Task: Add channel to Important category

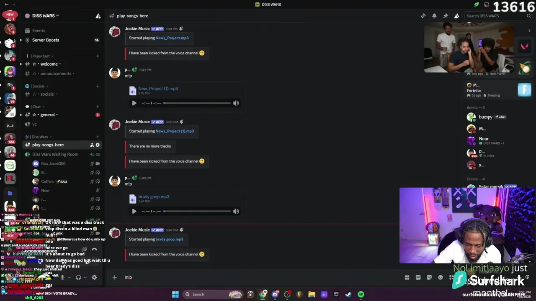Action: (x=98, y=56)
